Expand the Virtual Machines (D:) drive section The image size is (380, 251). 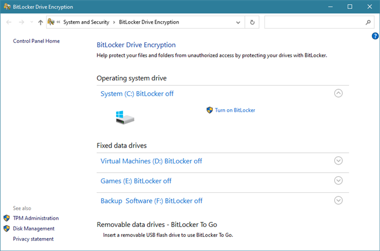click(338, 160)
